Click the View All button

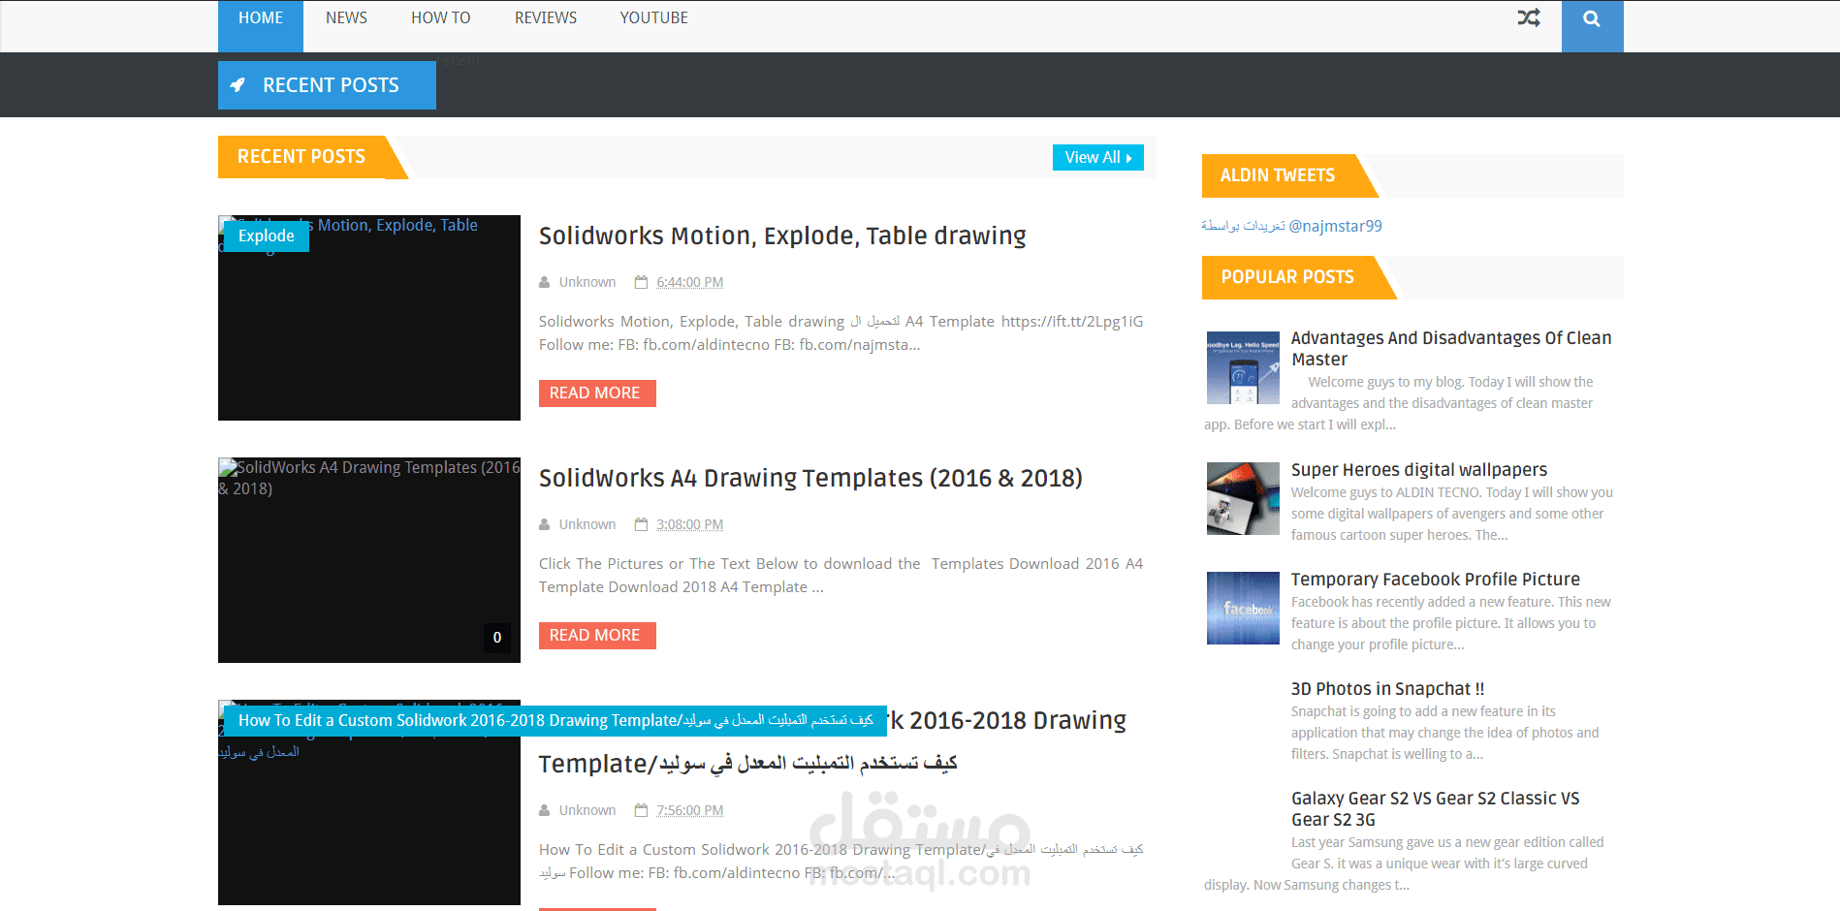click(1098, 157)
